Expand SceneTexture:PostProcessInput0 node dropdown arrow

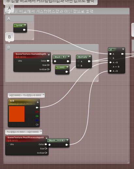tap(47, 138)
